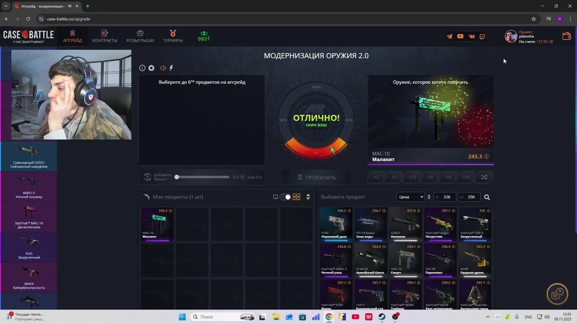
Task: Open the YouTube social link
Action: (460, 36)
